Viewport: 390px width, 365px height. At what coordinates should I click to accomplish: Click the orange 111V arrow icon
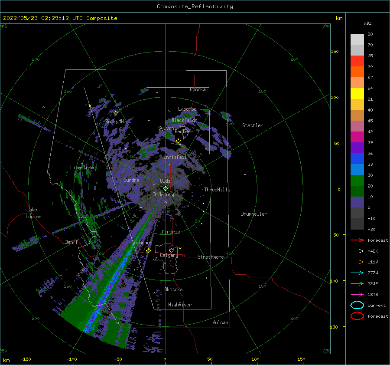tap(357, 262)
